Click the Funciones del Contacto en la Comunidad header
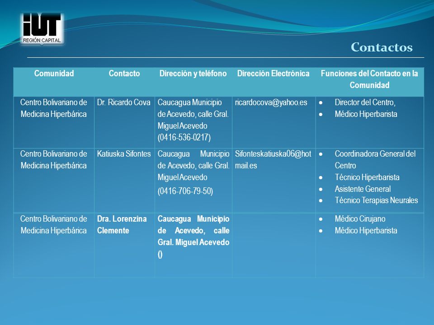 click(369, 79)
